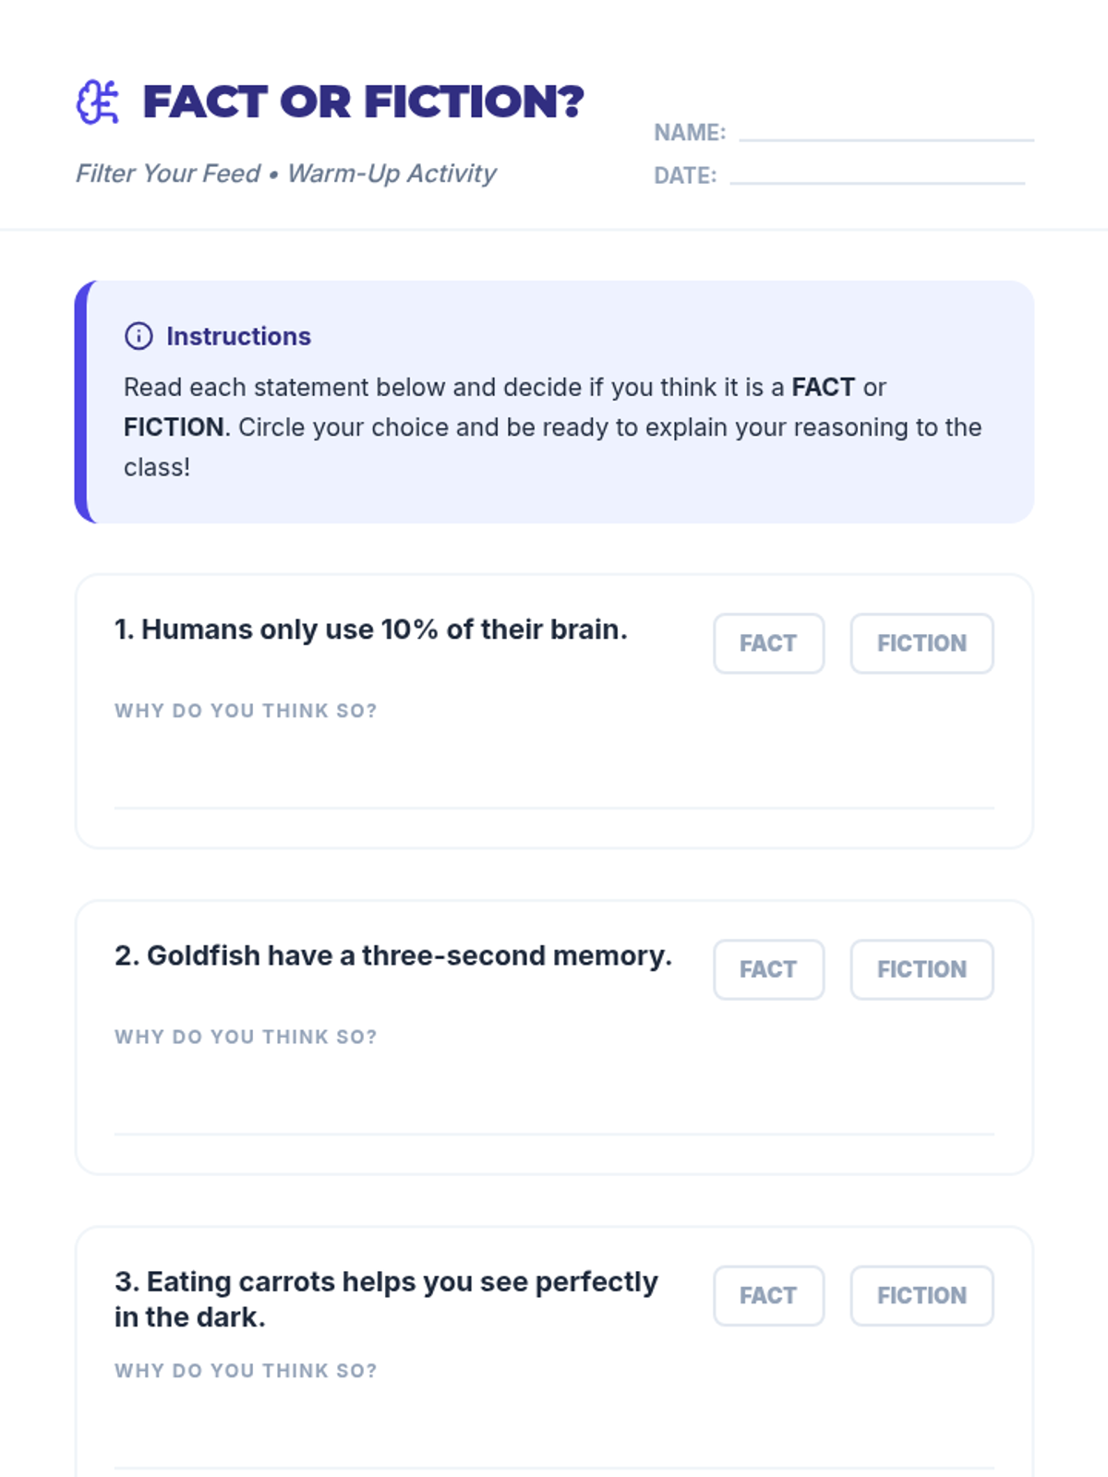Click the Instructions heading text
The width and height of the screenshot is (1108, 1477).
click(x=238, y=336)
